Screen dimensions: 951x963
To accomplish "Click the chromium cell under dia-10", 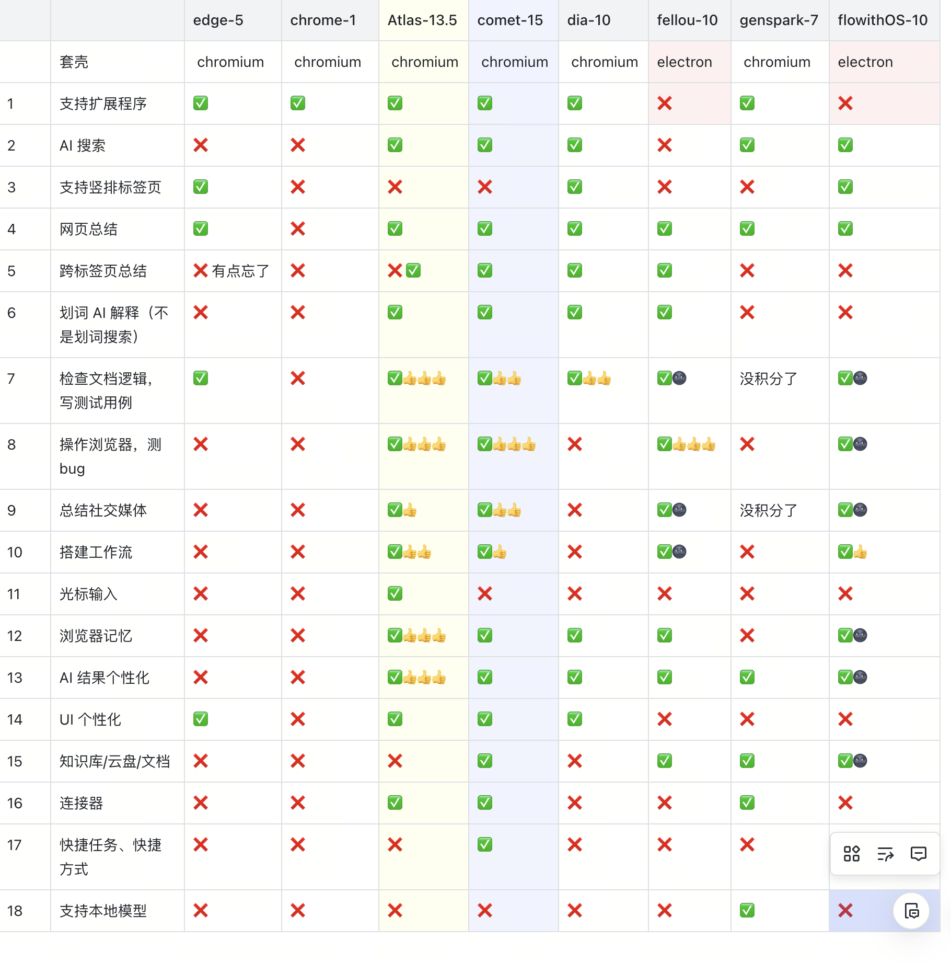I will pos(605,62).
